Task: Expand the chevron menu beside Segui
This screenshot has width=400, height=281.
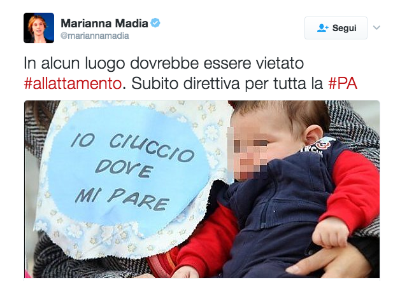Action: (x=376, y=27)
